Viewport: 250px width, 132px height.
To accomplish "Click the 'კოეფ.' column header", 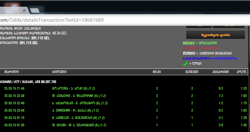I will [242, 72].
